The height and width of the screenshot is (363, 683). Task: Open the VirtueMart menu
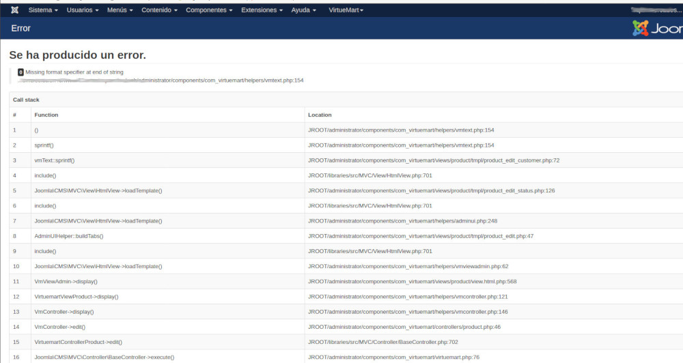pos(346,10)
